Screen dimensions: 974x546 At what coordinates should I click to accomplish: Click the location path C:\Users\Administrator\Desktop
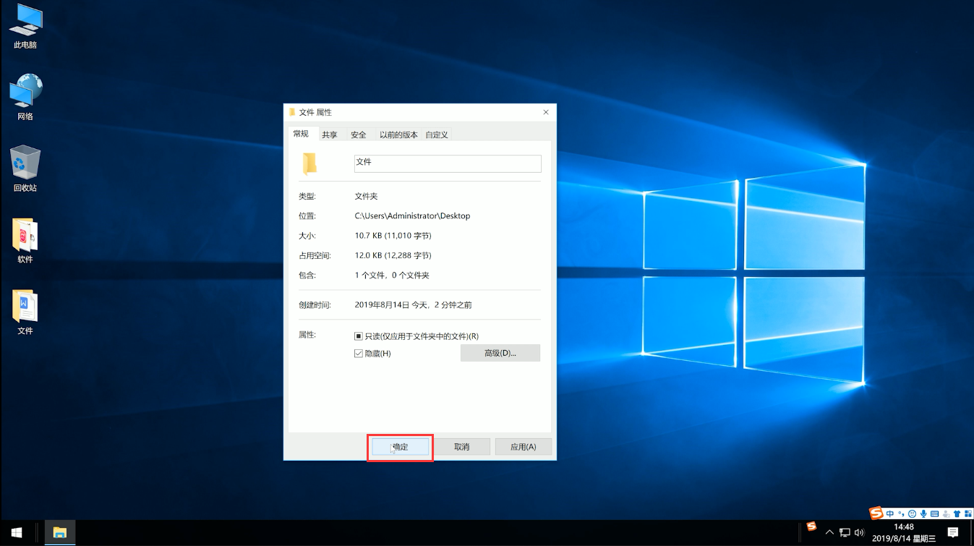(x=412, y=216)
